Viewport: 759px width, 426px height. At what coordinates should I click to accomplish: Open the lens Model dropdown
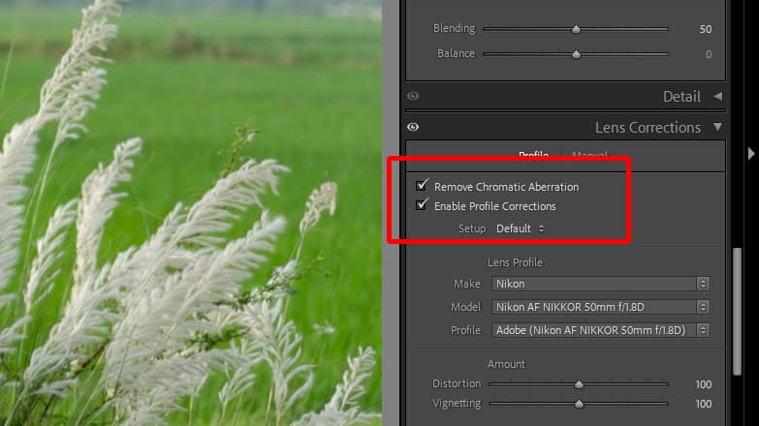coord(601,307)
